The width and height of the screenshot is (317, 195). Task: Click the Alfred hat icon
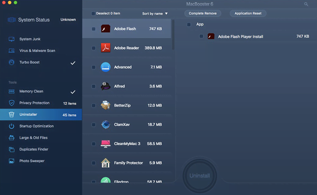pos(105,86)
